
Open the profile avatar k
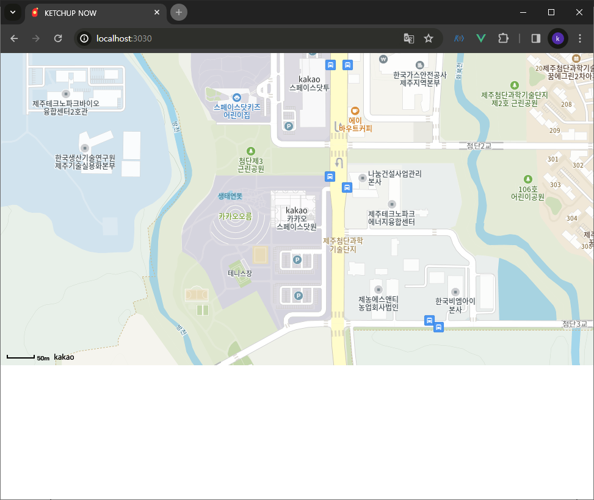tap(557, 38)
